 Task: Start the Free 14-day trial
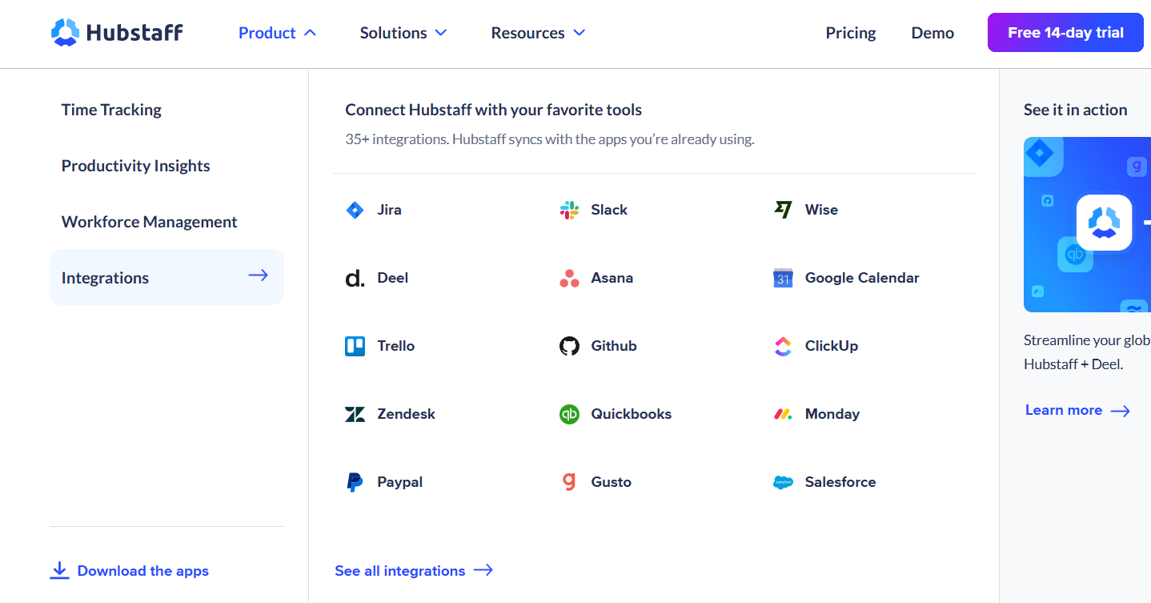[x=1065, y=32]
